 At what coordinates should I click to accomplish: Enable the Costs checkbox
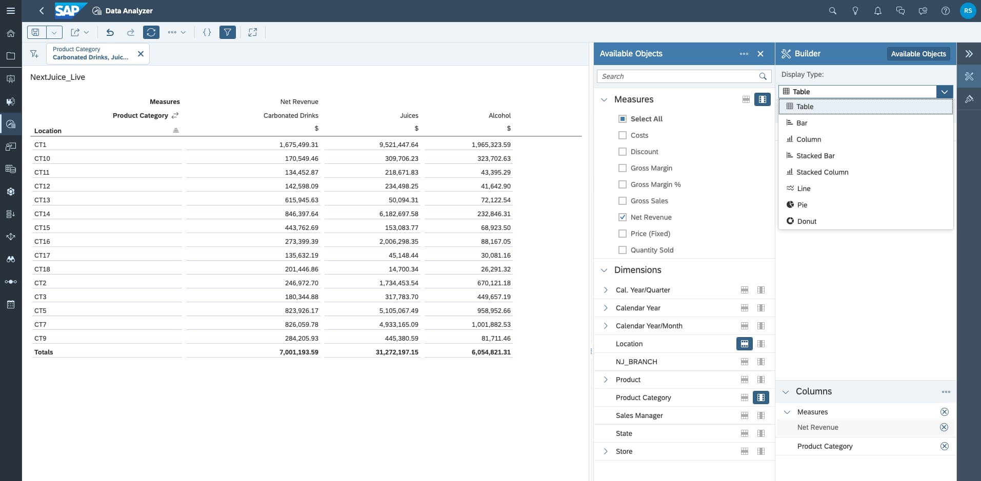coord(622,135)
